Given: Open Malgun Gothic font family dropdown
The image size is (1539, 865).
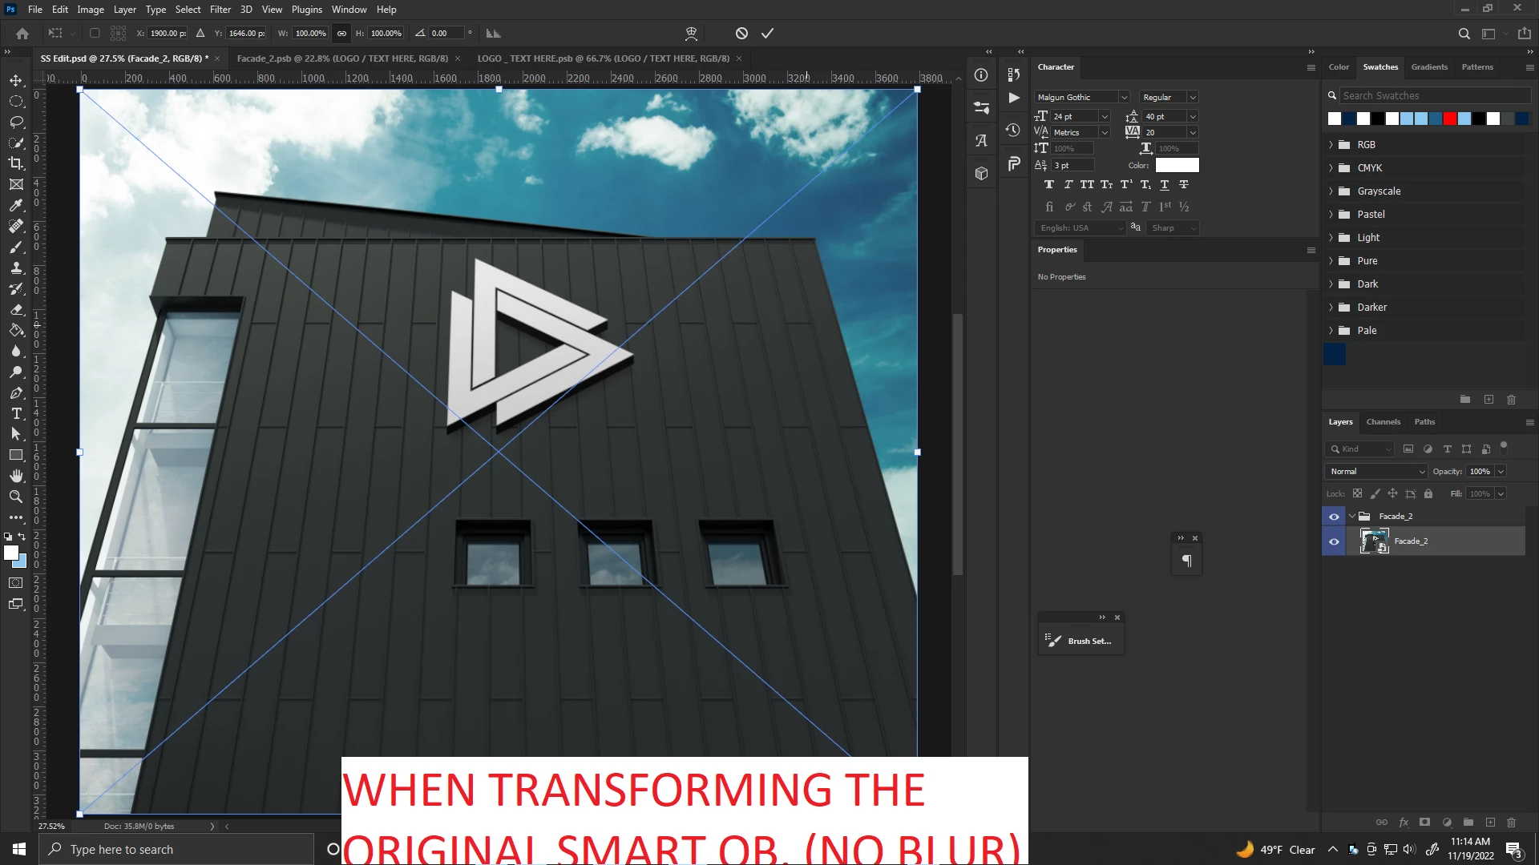Looking at the screenshot, I should click(x=1124, y=97).
